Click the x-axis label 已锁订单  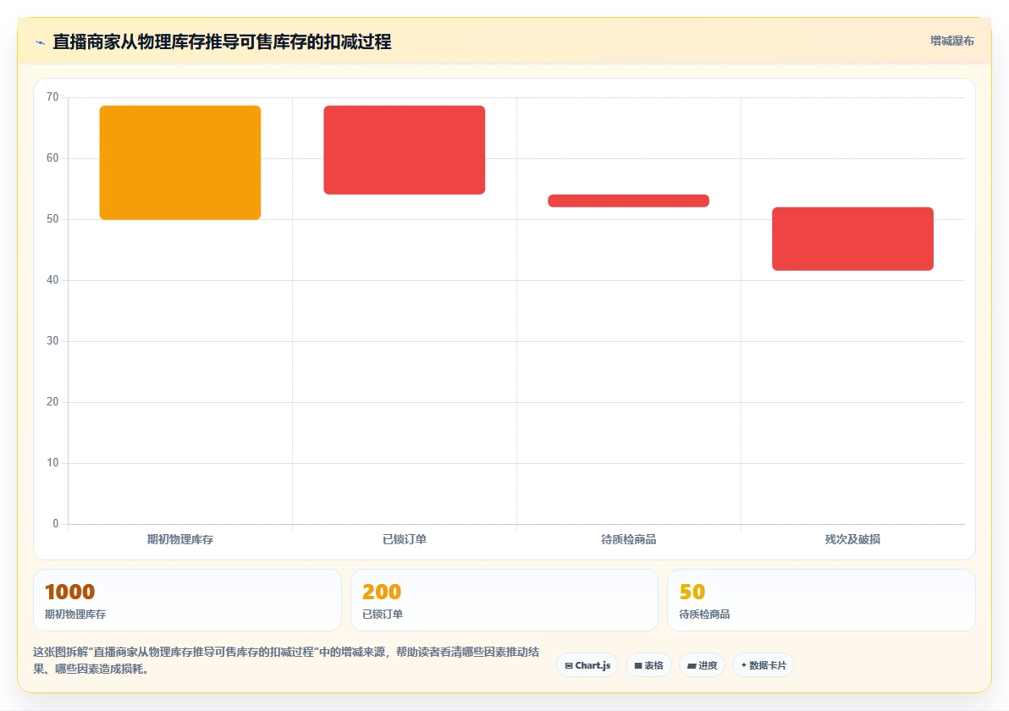point(404,539)
